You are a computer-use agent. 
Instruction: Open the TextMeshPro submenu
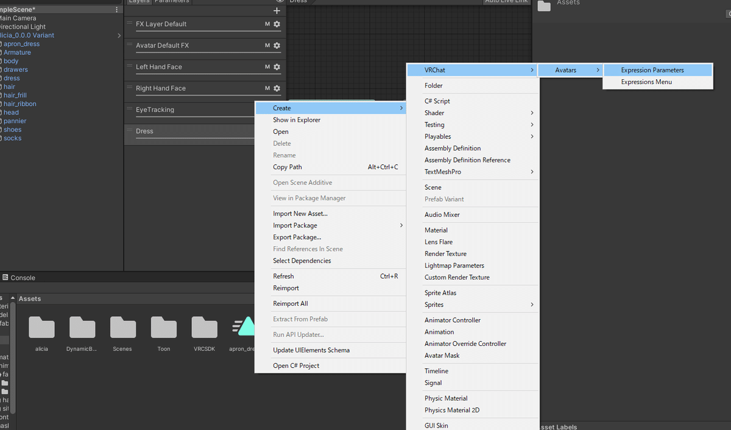473,172
